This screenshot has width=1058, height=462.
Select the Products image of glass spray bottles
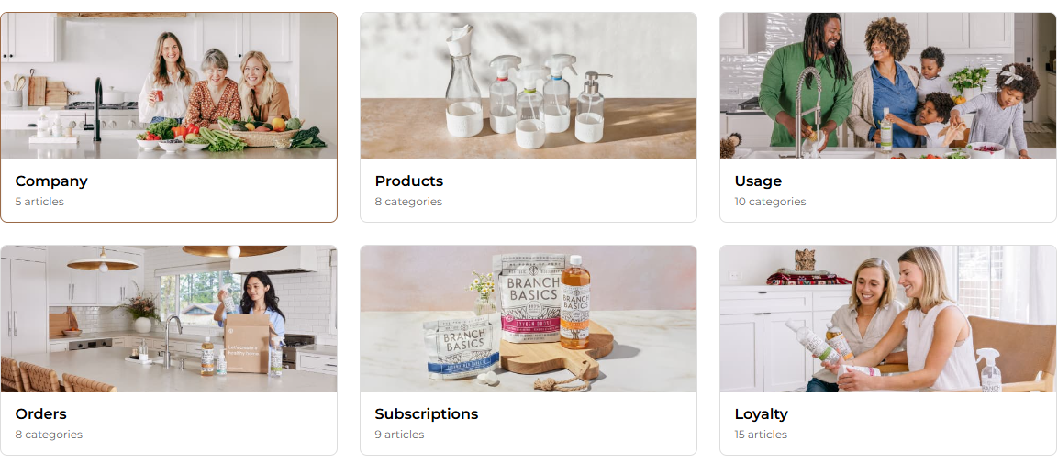(529, 86)
